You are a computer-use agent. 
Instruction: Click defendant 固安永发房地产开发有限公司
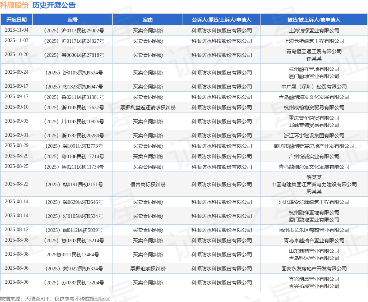click(x=314, y=269)
